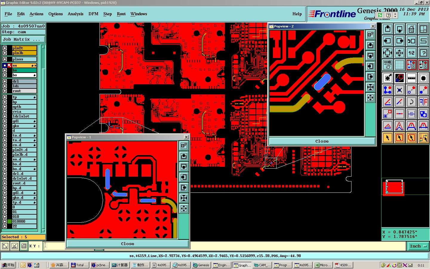Screen dimensions: 430x269
Task: Select the 1drlslot layer row
Action: point(24,116)
